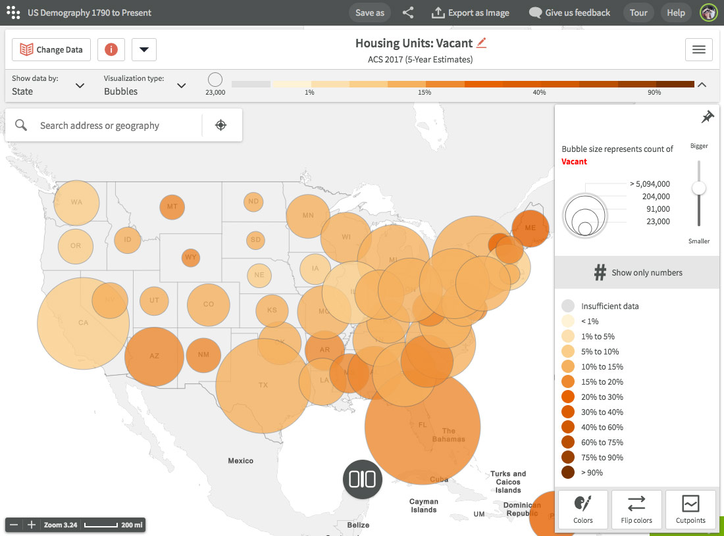Zoom in with the plus button

click(x=32, y=525)
